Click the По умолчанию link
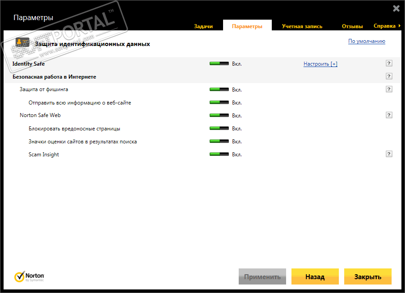 pyautogui.click(x=367, y=41)
